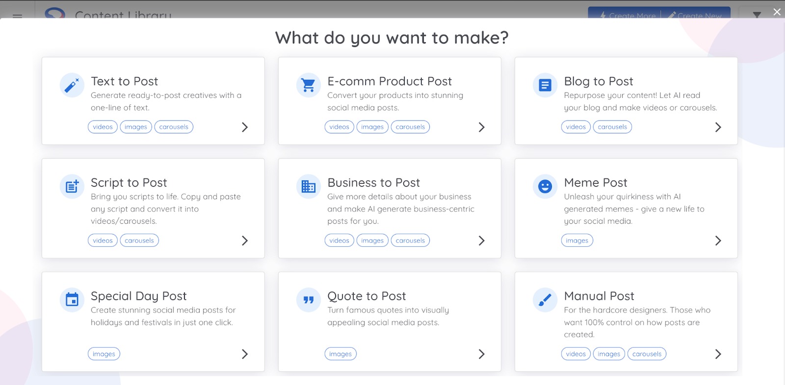This screenshot has width=785, height=385.
Task: Open Special Day Post with its arrow
Action: 245,354
